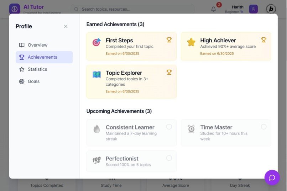The image size is (287, 191).
Task: Click 'Achieved 90%+ average score' description
Action: pos(228,47)
